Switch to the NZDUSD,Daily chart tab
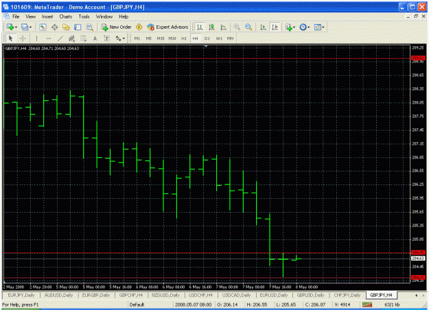Viewport: 429px width, 310px height. [165, 295]
